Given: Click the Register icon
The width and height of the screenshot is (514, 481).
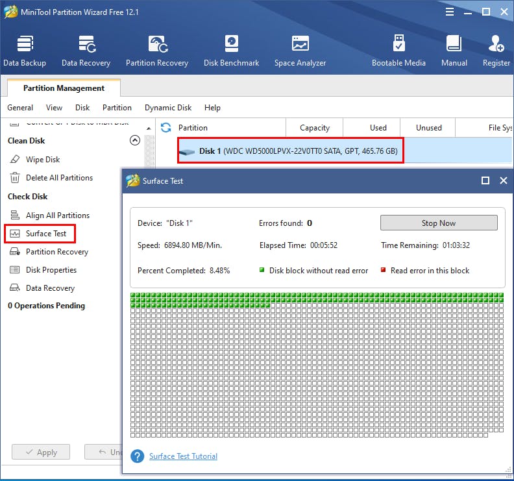Looking at the screenshot, I should point(496,43).
